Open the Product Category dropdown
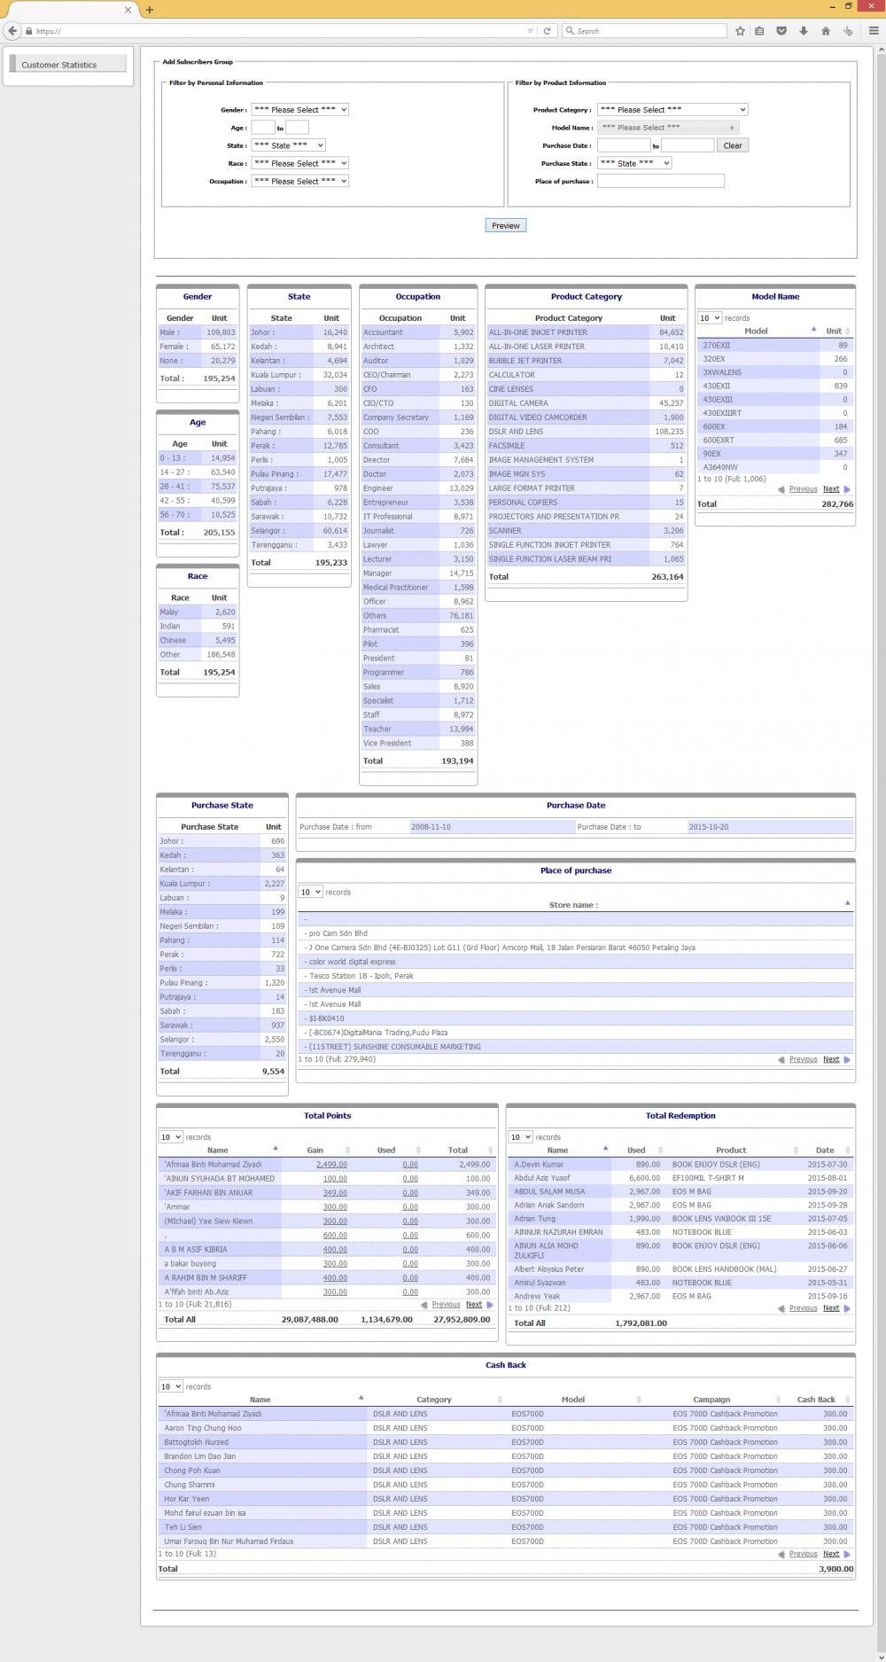The height and width of the screenshot is (1662, 886). tap(672, 110)
